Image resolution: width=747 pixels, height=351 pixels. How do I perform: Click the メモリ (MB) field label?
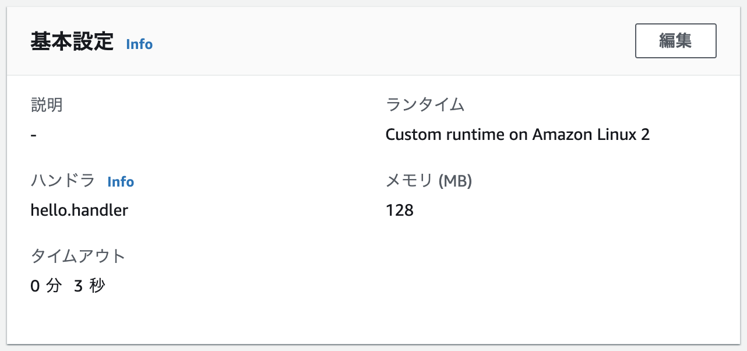(429, 181)
